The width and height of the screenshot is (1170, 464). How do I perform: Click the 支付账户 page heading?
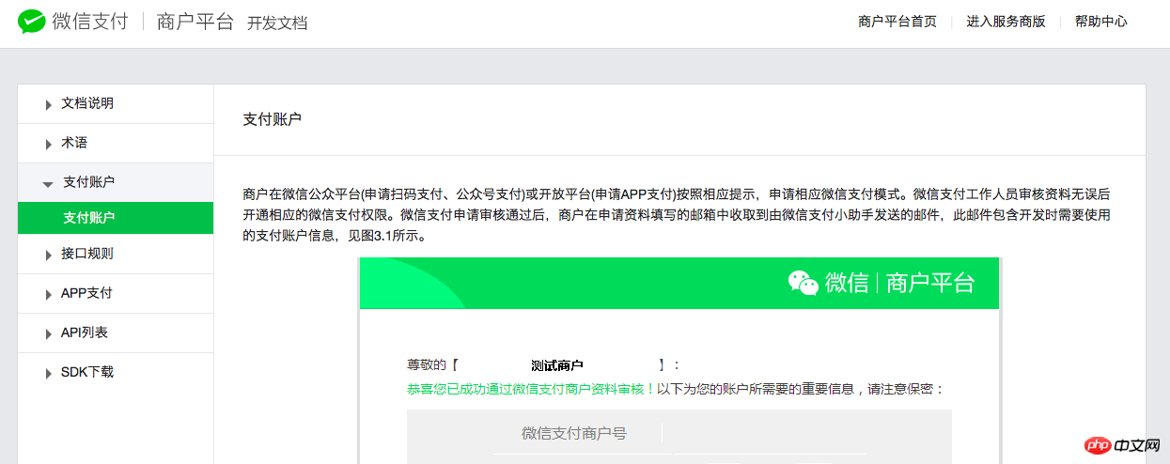(272, 119)
